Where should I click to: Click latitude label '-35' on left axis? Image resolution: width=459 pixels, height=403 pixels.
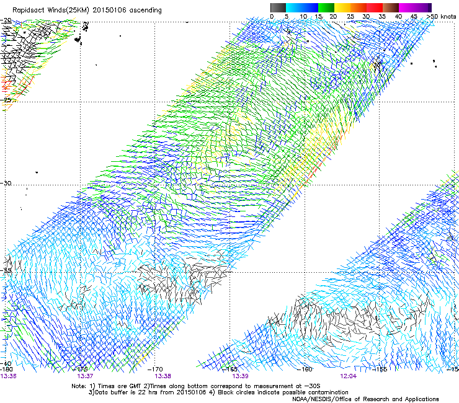[6, 270]
